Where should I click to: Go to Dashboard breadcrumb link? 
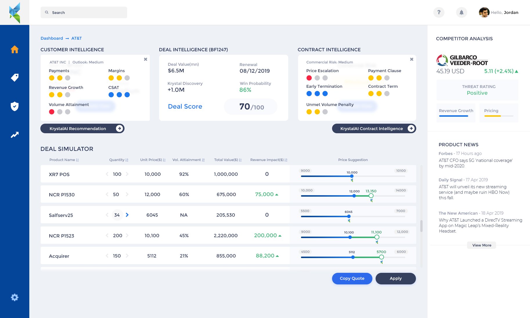(52, 38)
